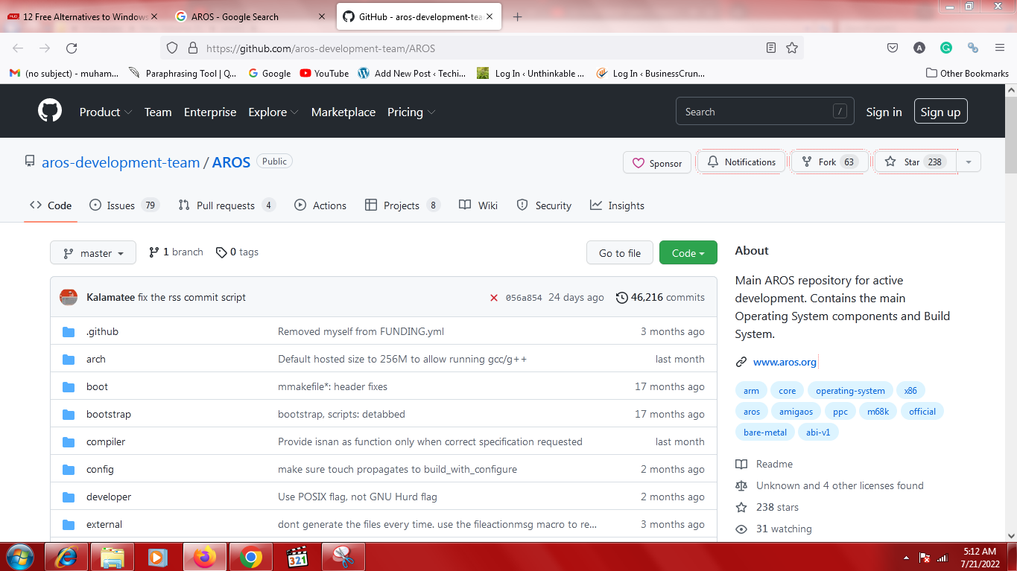The image size is (1017, 571).
Task: Click the bare-metal topic tag
Action: (765, 433)
